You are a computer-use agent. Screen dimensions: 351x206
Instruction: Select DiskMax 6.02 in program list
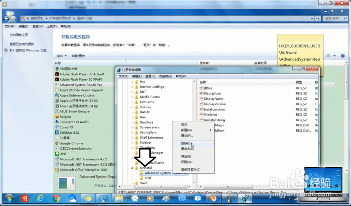(69, 133)
